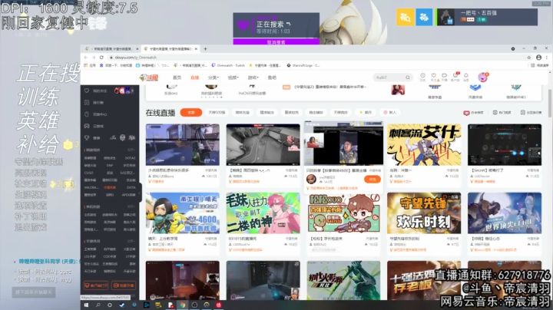Click the search magnifier in Douyu header
Image resolution: width=553 pixels, height=310 pixels.
(408, 77)
